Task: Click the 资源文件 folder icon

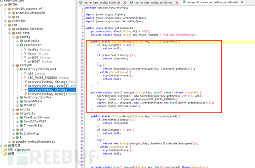Action: 6,146
